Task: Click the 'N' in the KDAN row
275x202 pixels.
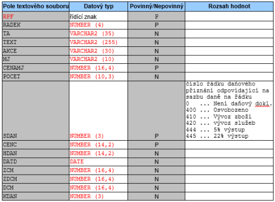Action: click(156, 197)
